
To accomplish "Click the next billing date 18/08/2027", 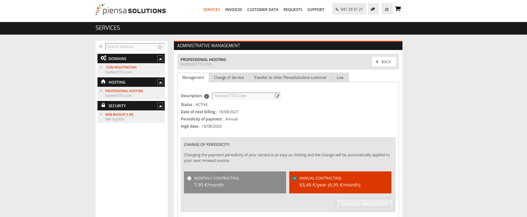I will [229, 112].
